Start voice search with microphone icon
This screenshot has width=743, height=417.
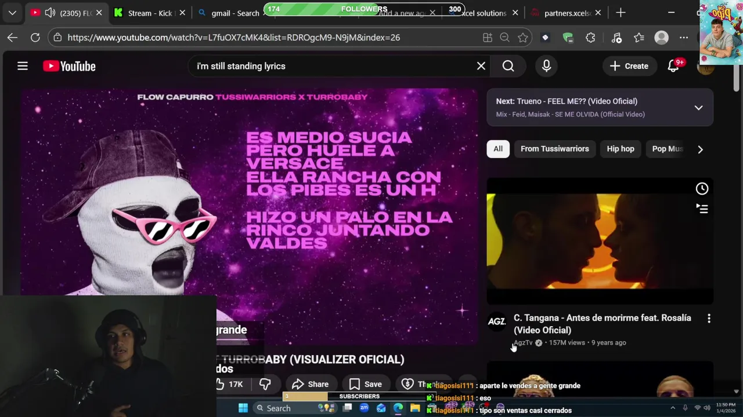pyautogui.click(x=546, y=66)
